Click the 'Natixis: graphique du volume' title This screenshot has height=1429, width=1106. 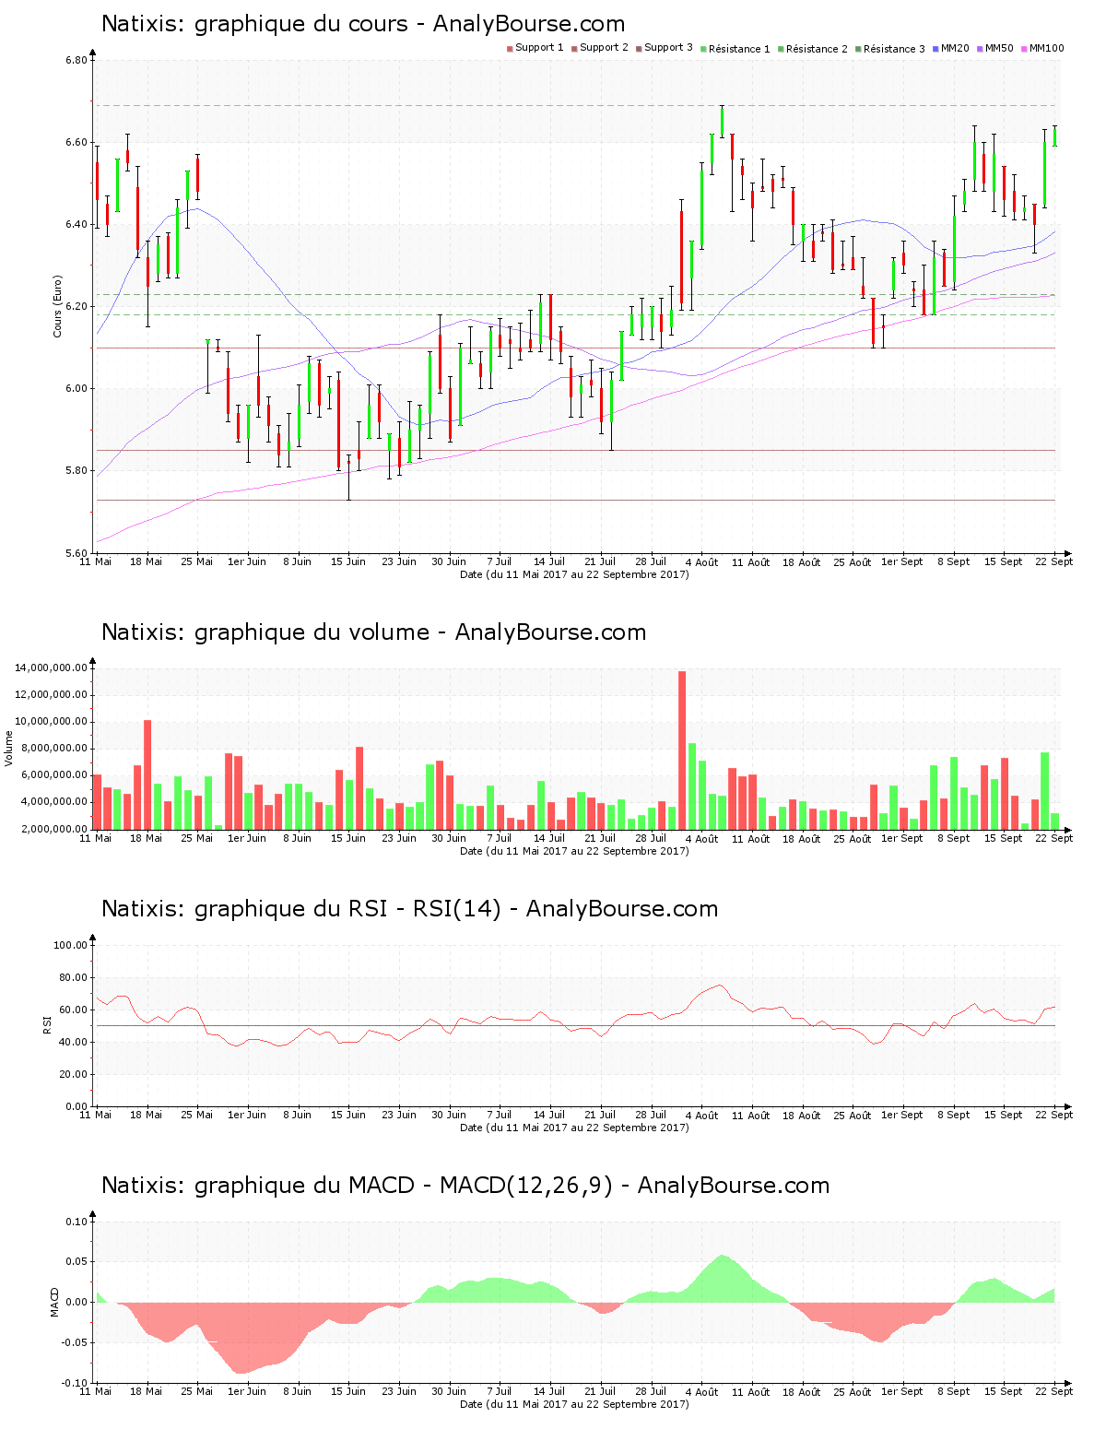point(265,632)
